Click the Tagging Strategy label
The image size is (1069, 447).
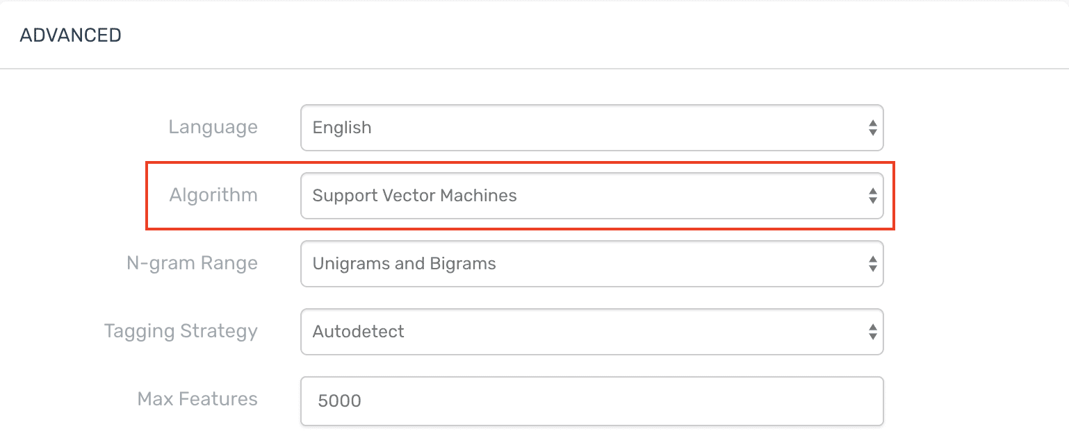[181, 332]
